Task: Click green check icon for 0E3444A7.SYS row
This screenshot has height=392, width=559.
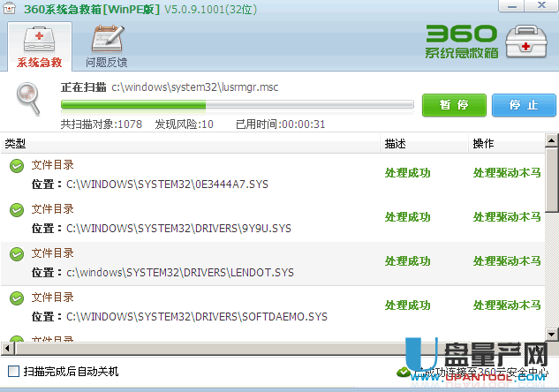Action: (x=17, y=166)
